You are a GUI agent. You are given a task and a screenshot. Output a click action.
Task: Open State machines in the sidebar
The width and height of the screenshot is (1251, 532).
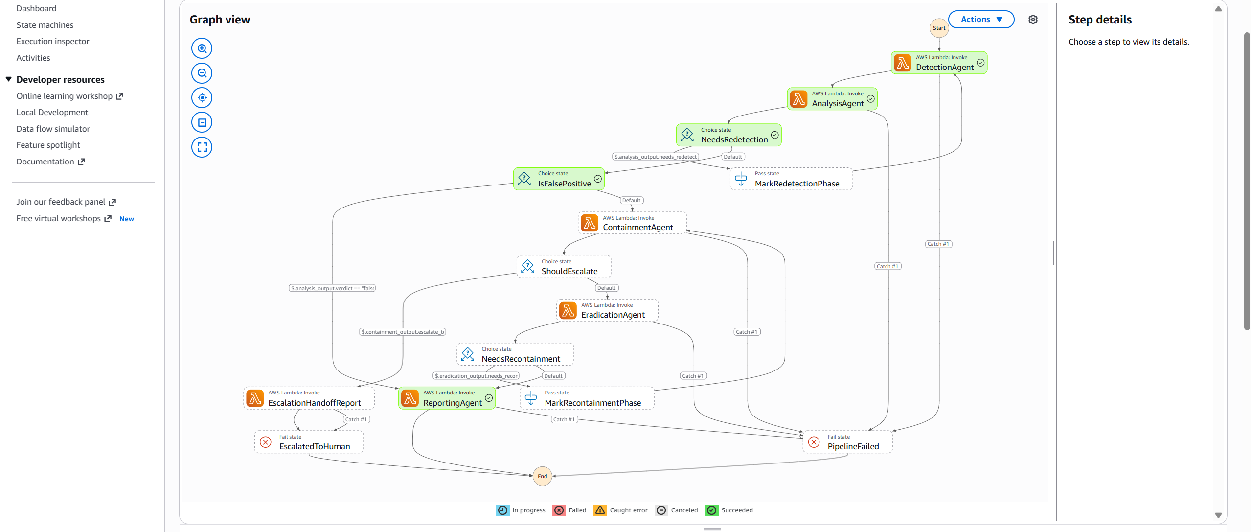[x=45, y=25]
